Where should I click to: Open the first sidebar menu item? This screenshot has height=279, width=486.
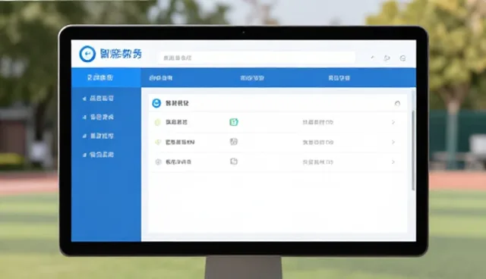pos(102,99)
